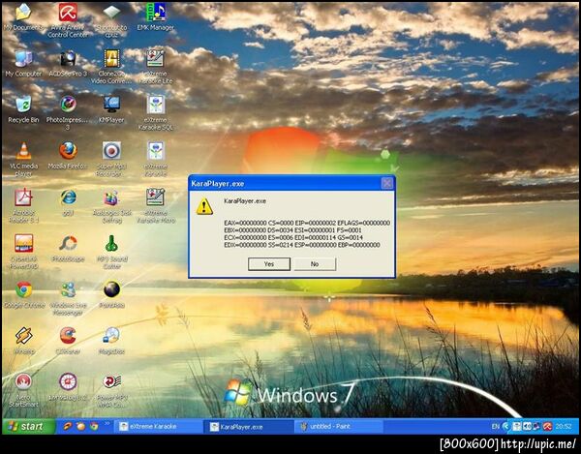Select the Windows Live Messenger icon
The width and height of the screenshot is (581, 454).
pyautogui.click(x=68, y=298)
